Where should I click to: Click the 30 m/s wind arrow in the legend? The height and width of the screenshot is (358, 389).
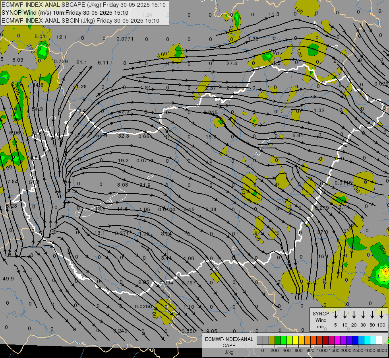363,314
